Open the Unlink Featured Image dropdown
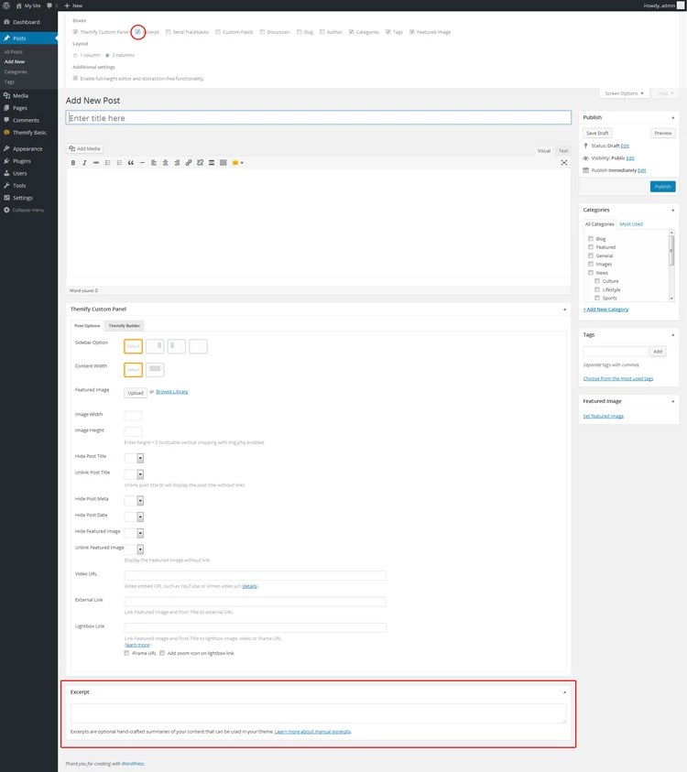This screenshot has width=687, height=772. pos(134,549)
